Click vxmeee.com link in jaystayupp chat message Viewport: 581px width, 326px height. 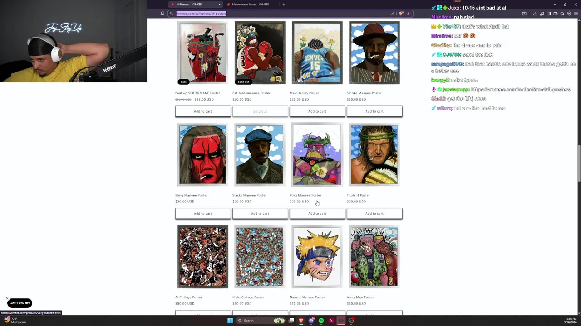pyautogui.click(x=520, y=90)
